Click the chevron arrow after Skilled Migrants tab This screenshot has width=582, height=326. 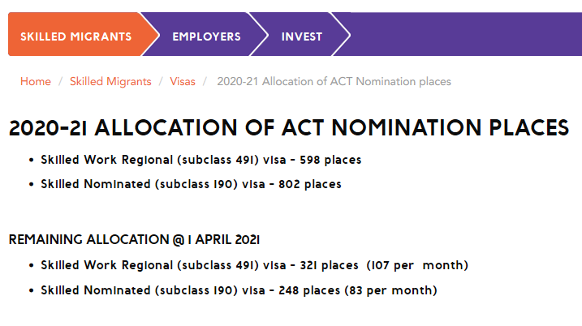pyautogui.click(x=151, y=35)
